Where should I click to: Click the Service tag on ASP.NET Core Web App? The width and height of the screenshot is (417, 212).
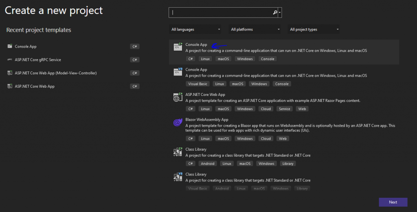[284, 109]
